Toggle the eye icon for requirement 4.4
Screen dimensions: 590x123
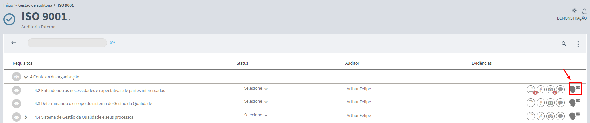16,117
